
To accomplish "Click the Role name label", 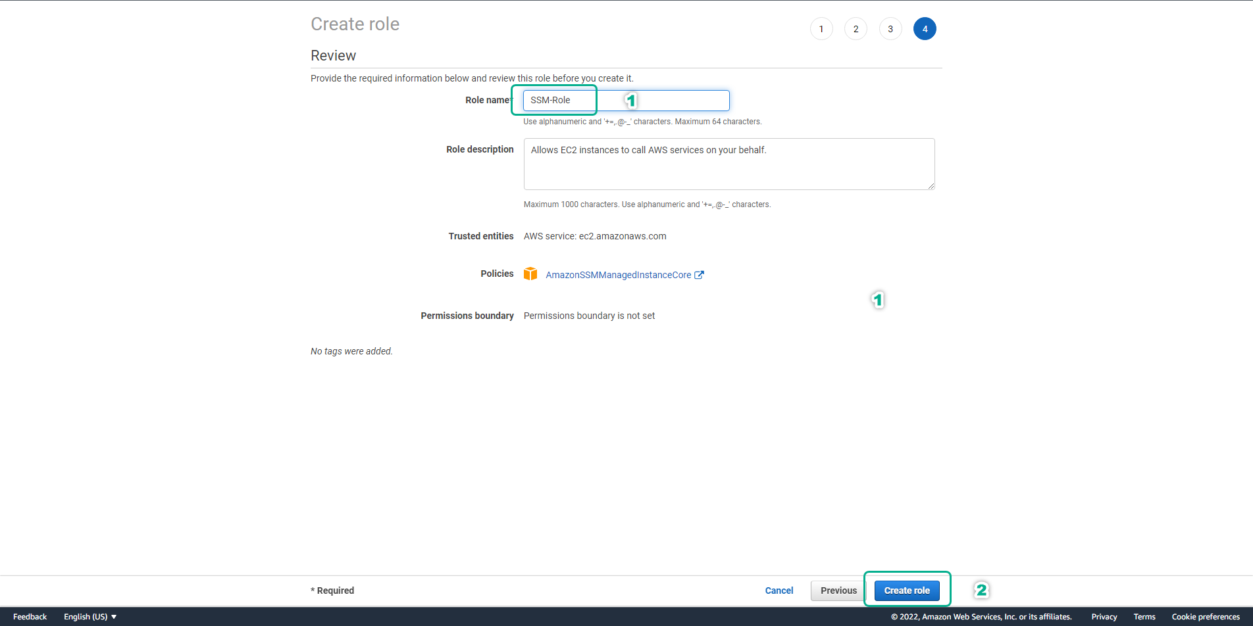I will [x=488, y=101].
